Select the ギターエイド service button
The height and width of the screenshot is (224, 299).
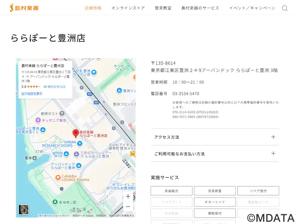click(x=215, y=202)
